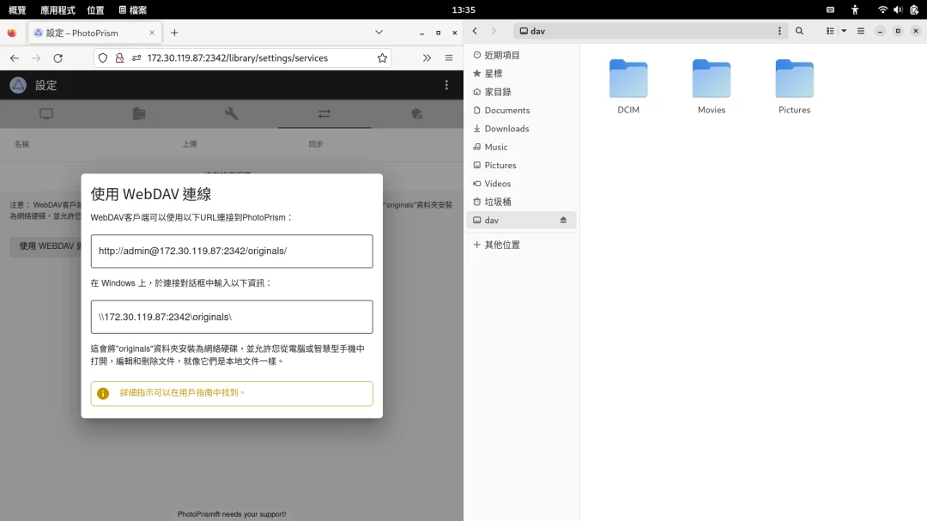Click the Windows network path field
This screenshot has width=927, height=521.
(232, 317)
